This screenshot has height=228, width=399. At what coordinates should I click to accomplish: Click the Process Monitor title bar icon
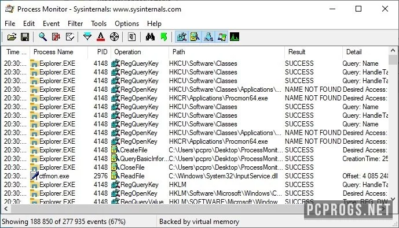tap(10, 9)
